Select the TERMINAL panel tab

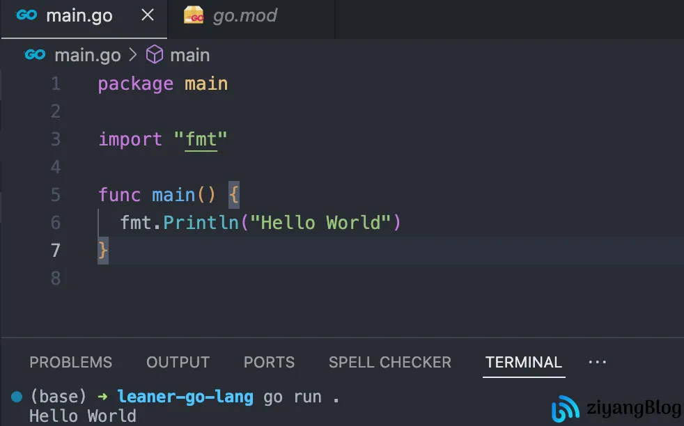(x=523, y=363)
